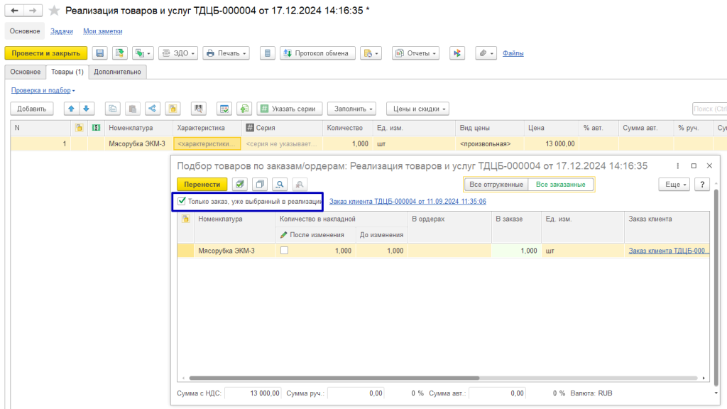This screenshot has height=409, width=727.
Task: Select 'Все отгруженные' toggle option
Action: [496, 185]
